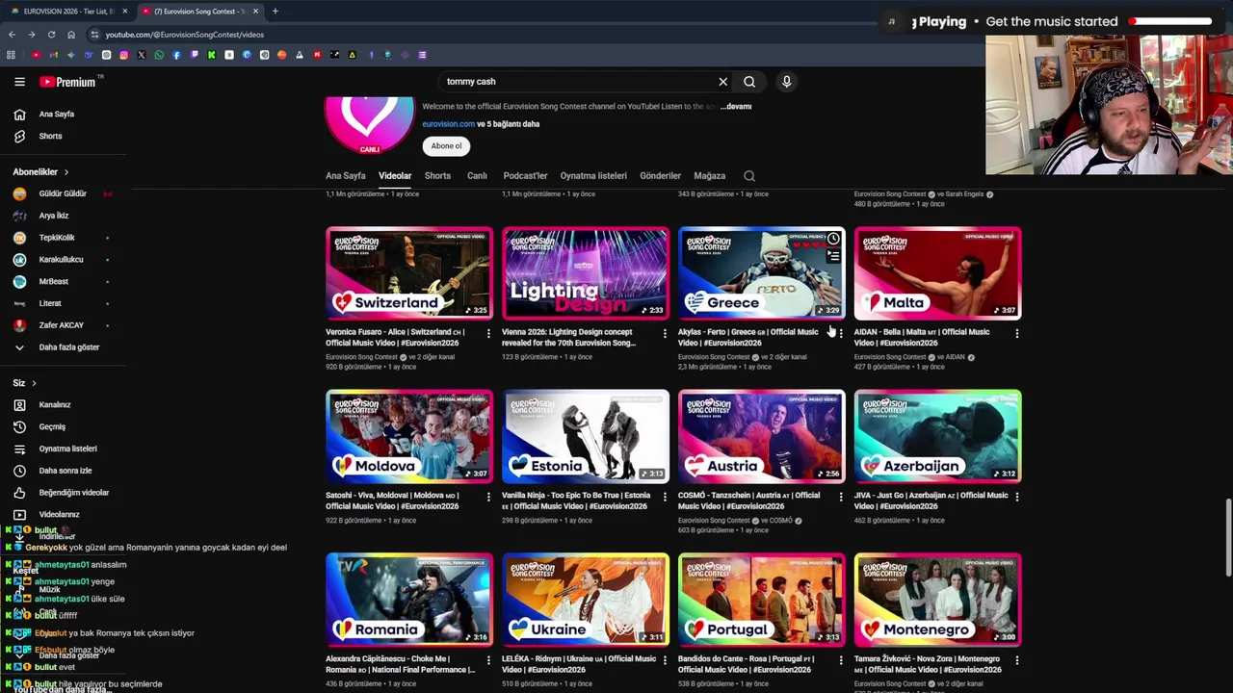The image size is (1233, 693).
Task: Open a new browser tab
Action: 275,12
